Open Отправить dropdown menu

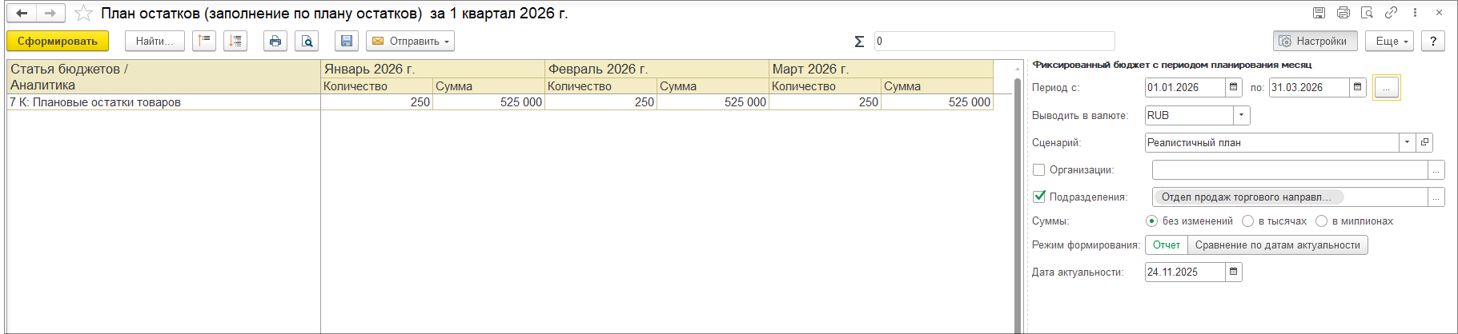411,41
